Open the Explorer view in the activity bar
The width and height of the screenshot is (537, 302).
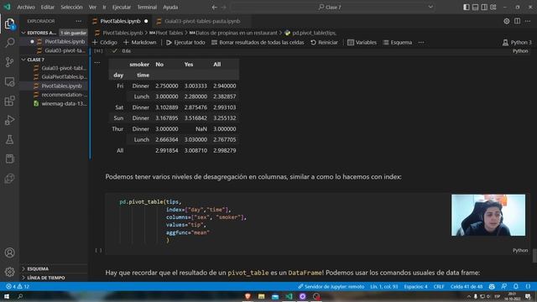9,23
